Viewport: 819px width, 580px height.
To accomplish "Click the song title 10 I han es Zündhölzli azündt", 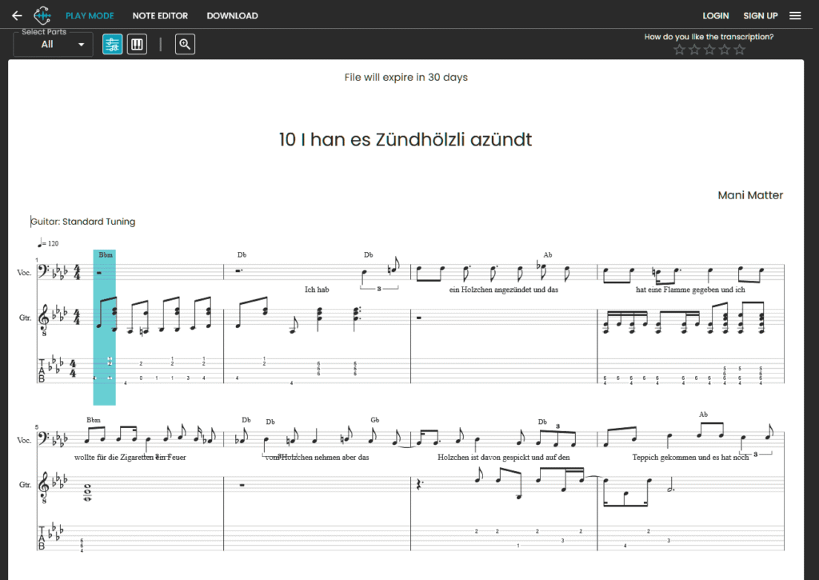I will click(x=406, y=139).
